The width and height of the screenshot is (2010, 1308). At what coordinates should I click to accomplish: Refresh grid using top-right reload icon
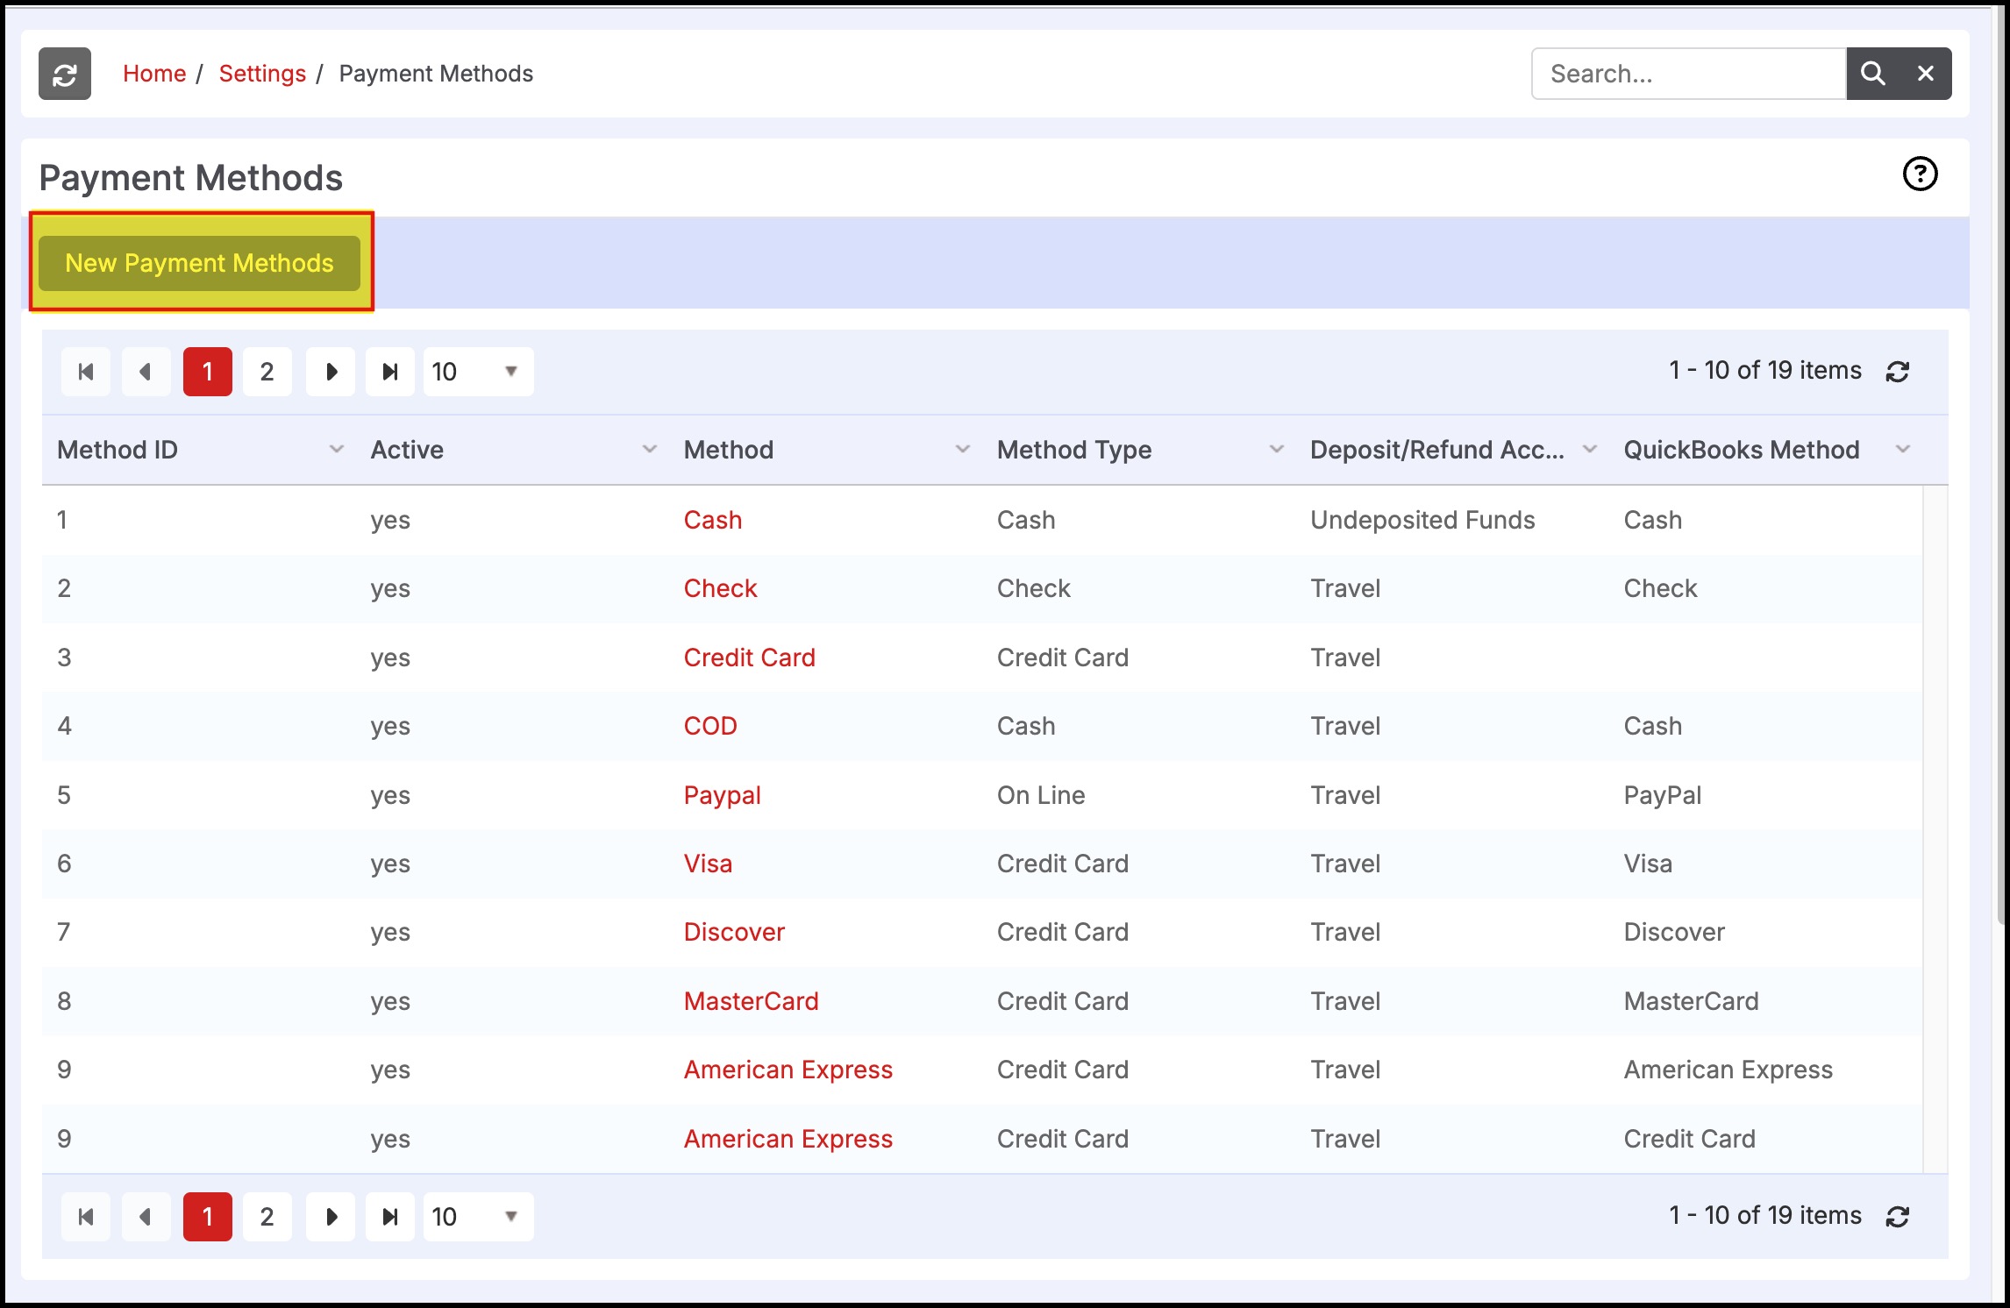click(x=1898, y=372)
